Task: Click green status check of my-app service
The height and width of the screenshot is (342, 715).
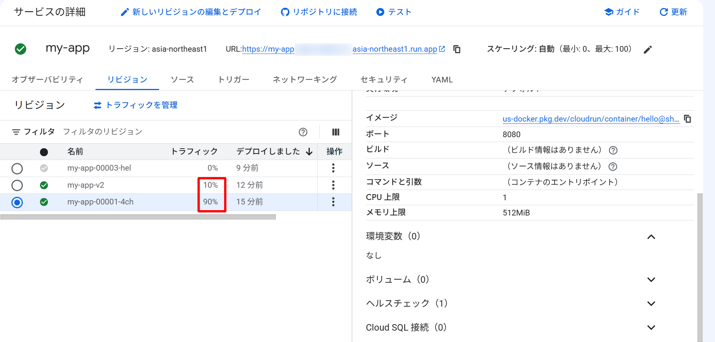Action: (x=21, y=49)
